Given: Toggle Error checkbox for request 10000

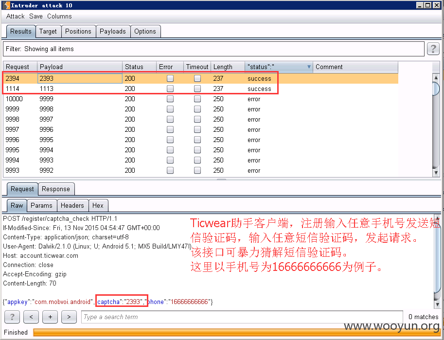Looking at the screenshot, I should pos(170,99).
